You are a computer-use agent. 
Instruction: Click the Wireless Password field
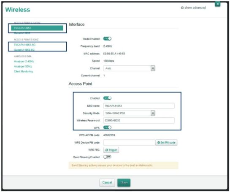coord(139,120)
